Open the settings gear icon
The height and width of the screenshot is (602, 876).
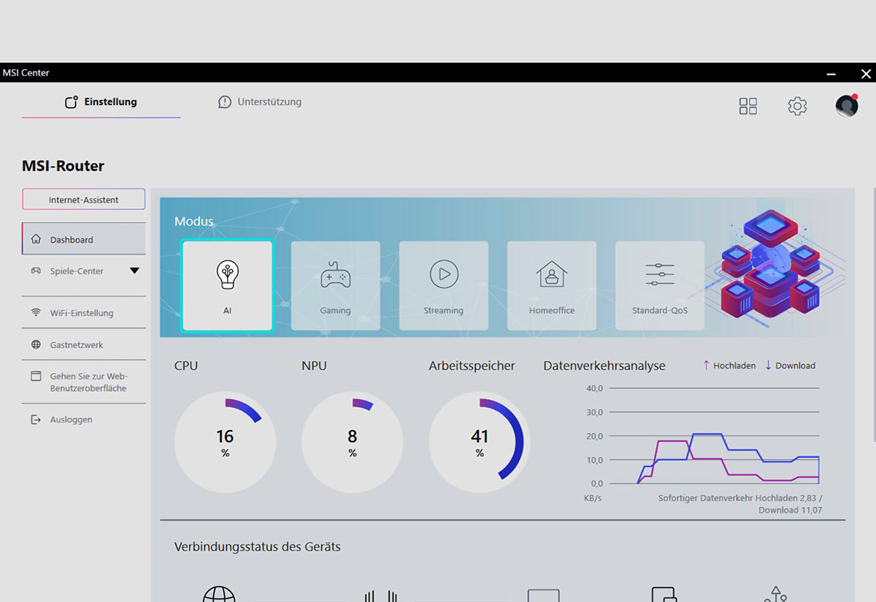(x=797, y=107)
